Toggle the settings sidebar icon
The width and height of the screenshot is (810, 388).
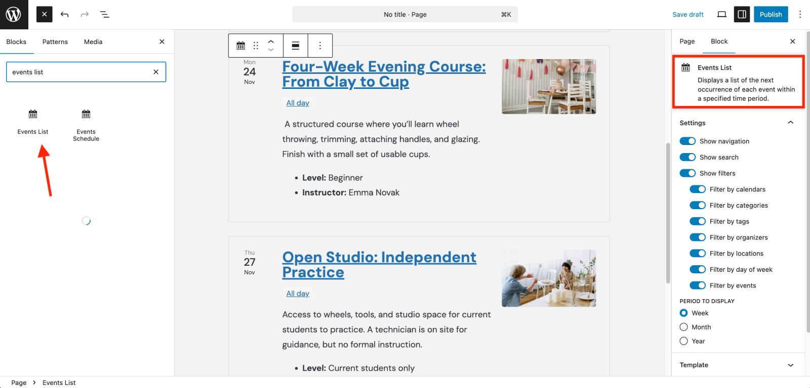pos(742,14)
